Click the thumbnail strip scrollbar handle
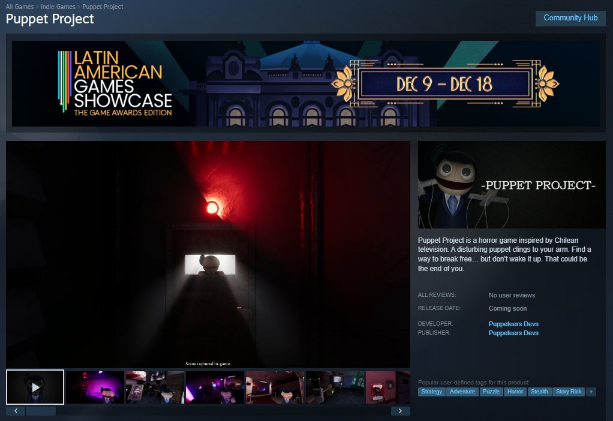This screenshot has height=421, width=613. tap(41, 411)
